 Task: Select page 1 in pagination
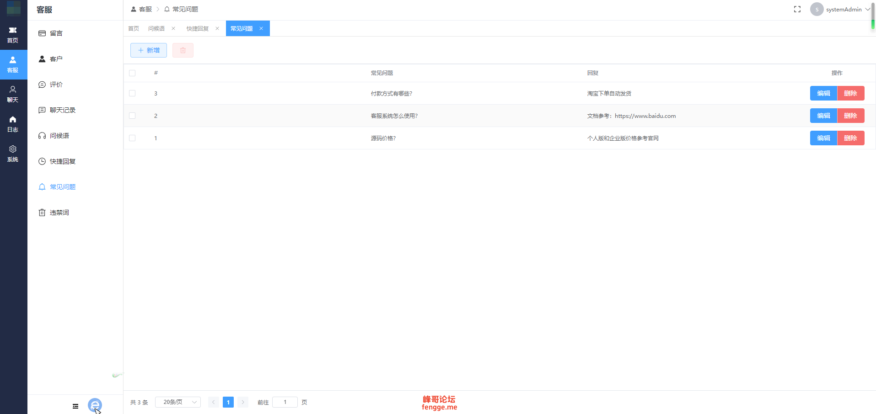[x=228, y=402]
